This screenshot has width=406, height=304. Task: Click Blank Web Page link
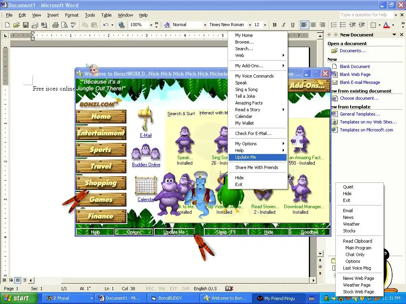tap(355, 74)
